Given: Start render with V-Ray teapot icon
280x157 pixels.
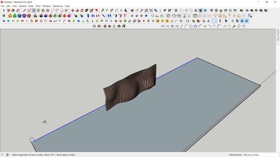Looking at the screenshot, I should tap(174, 16).
